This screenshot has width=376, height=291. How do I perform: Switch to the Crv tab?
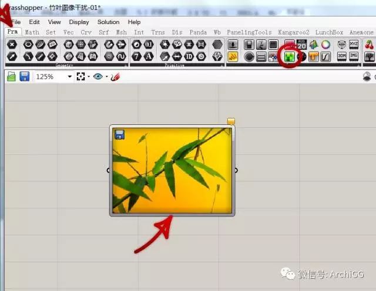tap(86, 32)
